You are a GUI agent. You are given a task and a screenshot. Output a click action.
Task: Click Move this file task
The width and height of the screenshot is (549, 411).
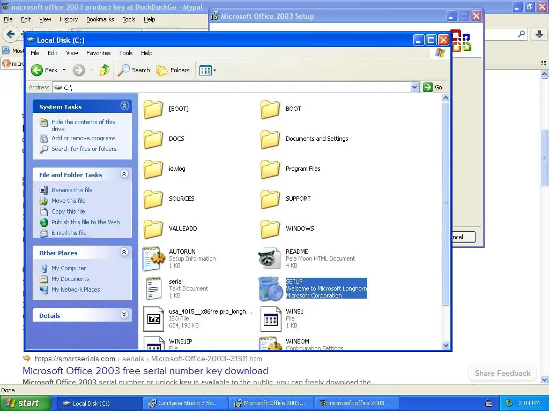click(68, 201)
